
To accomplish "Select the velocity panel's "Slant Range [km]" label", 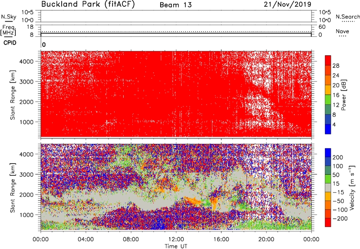I will (x=13, y=188).
